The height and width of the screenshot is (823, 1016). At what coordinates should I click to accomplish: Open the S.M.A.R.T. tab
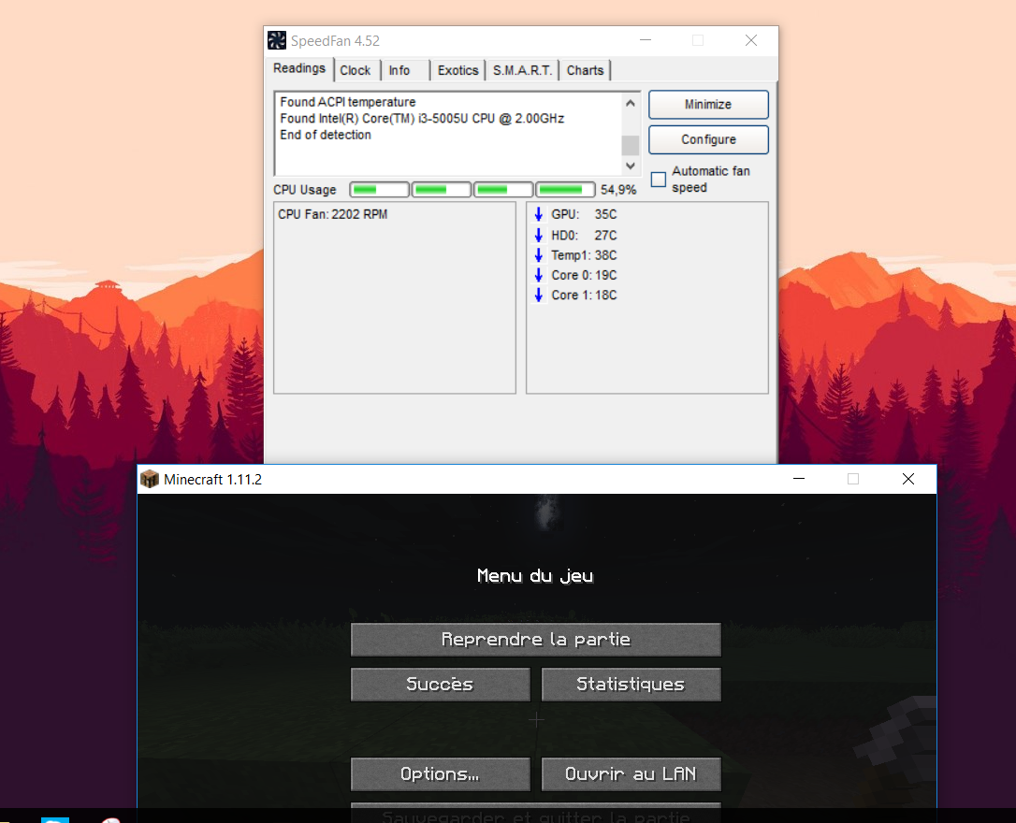[x=522, y=70]
